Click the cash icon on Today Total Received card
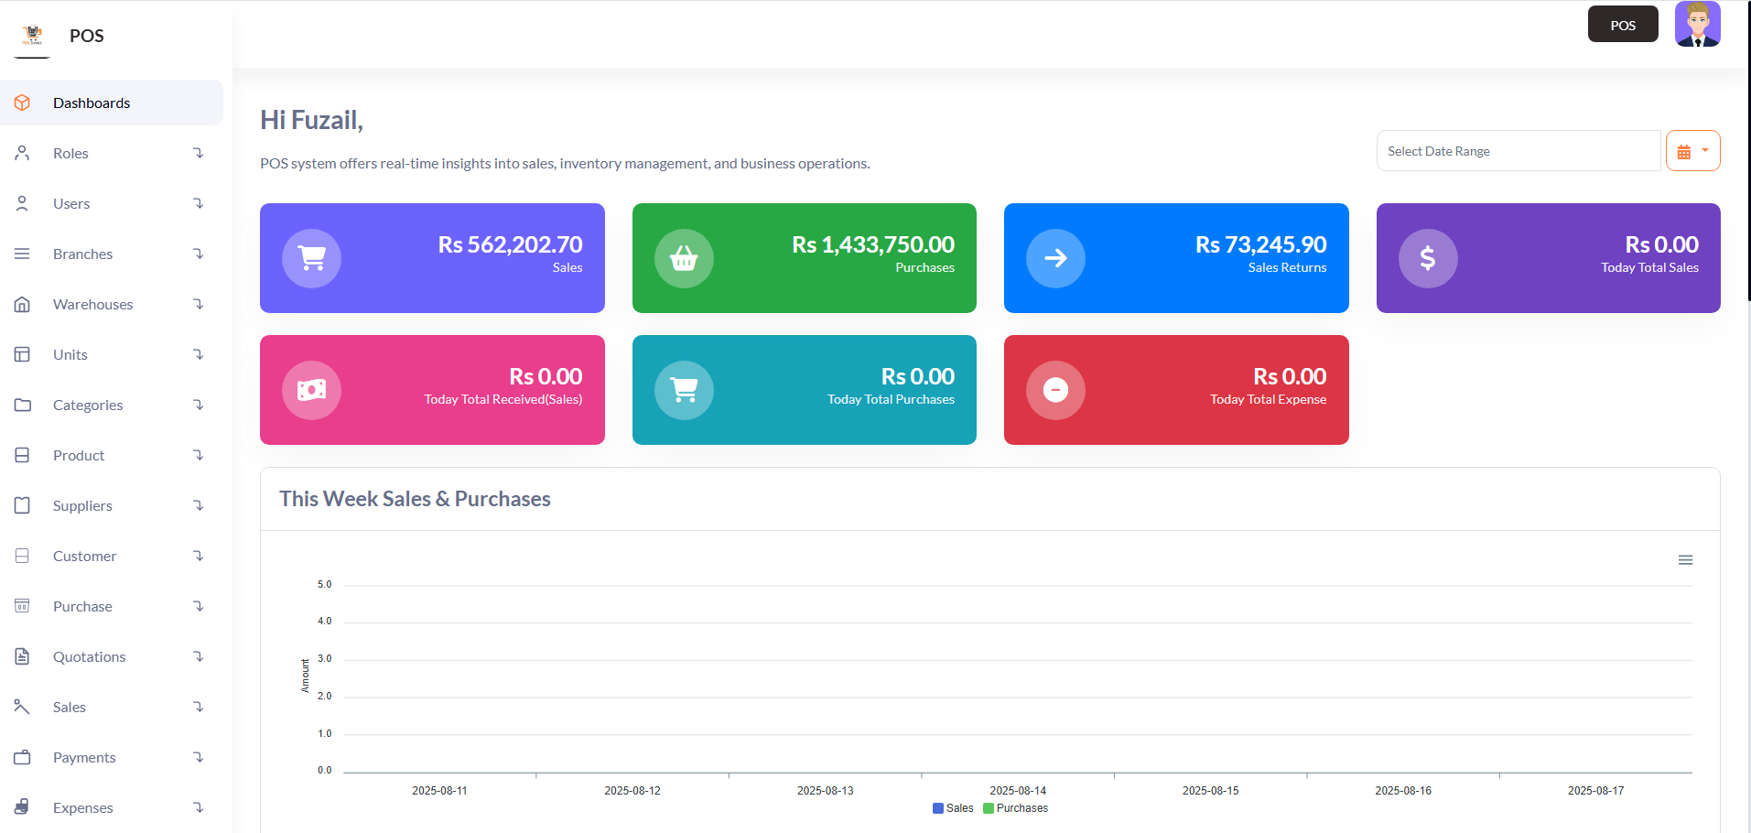Image resolution: width=1751 pixels, height=833 pixels. point(311,390)
